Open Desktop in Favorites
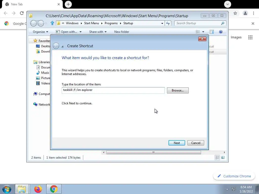The width and height of the screenshot is (259, 194). (x=43, y=46)
